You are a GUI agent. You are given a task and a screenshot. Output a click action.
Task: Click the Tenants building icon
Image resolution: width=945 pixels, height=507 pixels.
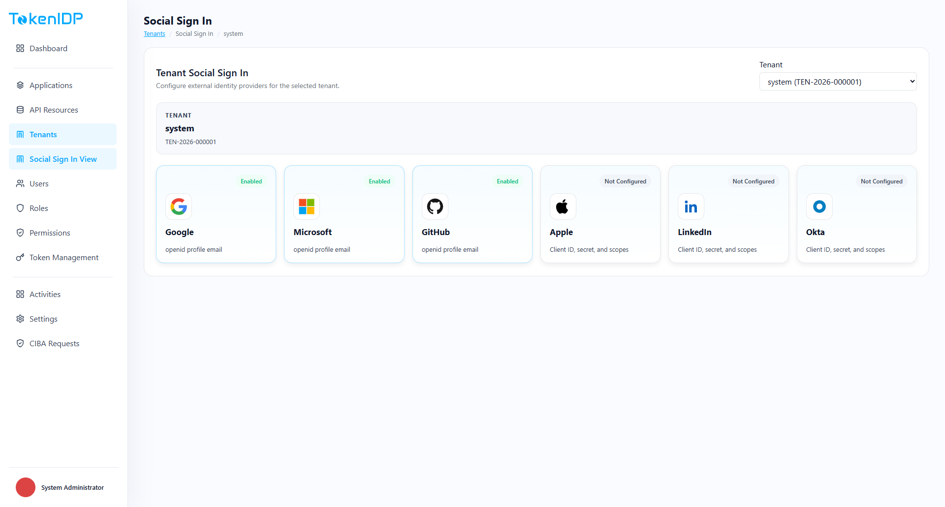pos(20,134)
